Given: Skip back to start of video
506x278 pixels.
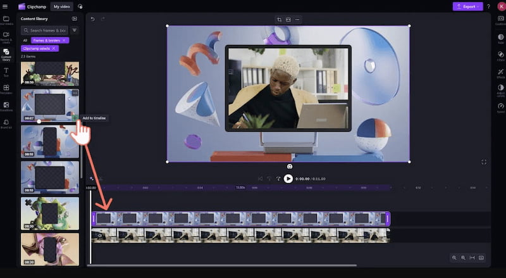Looking at the screenshot, I should tap(260, 179).
